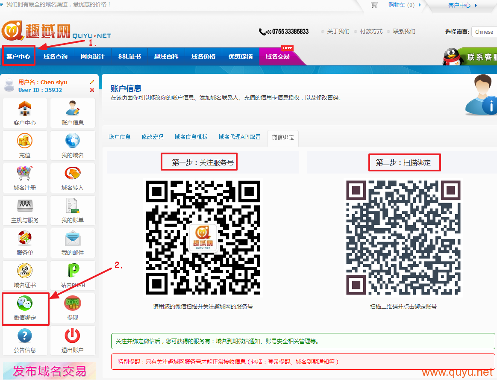
Task: Click the 购物车 (0) link
Action: tap(401, 5)
